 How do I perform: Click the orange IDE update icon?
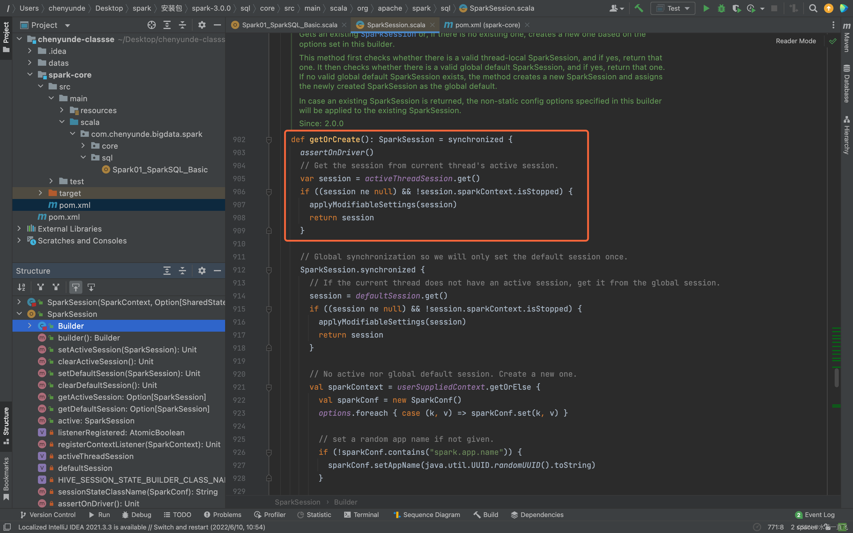pyautogui.click(x=829, y=8)
